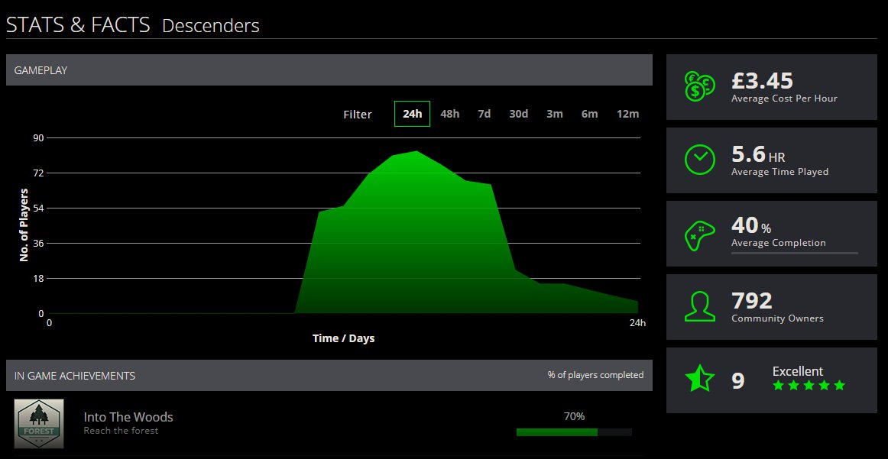Click the Into The Woods achievement title

click(x=128, y=417)
